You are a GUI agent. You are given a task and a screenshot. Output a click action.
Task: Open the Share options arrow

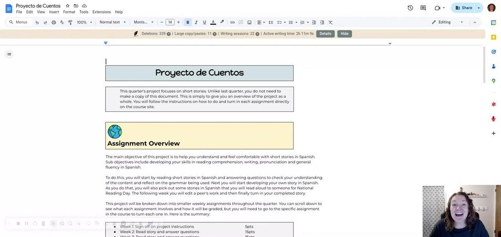(x=479, y=8)
